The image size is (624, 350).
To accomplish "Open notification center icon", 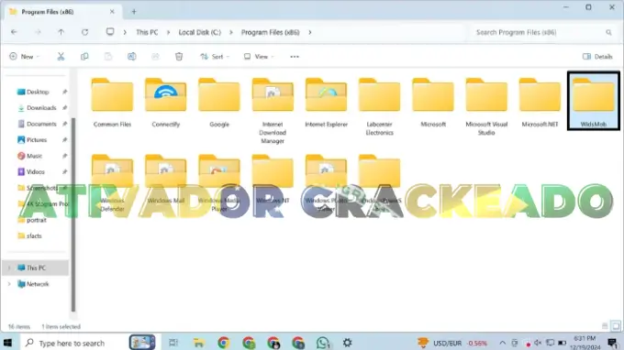I will [x=612, y=343].
